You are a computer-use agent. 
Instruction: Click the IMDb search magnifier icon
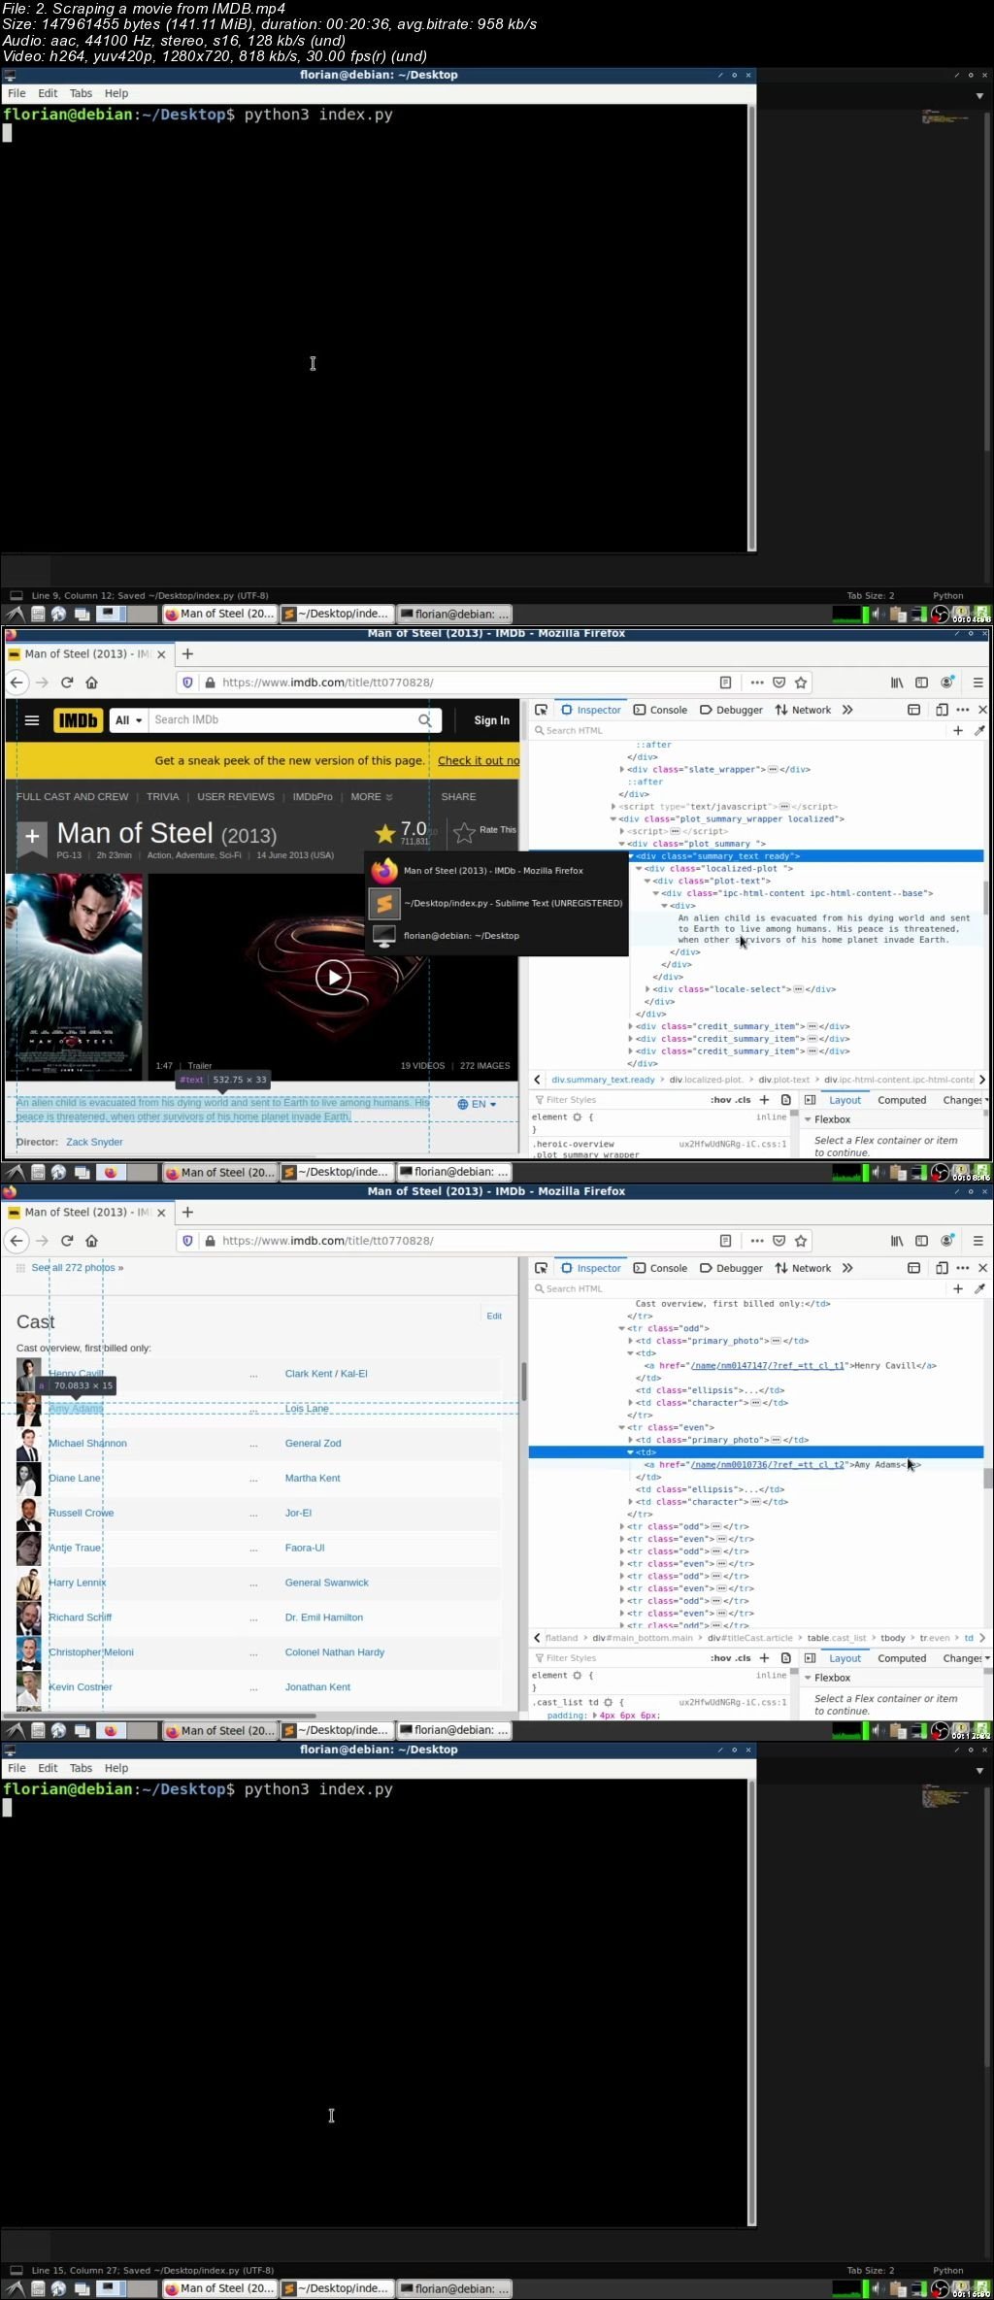(425, 720)
